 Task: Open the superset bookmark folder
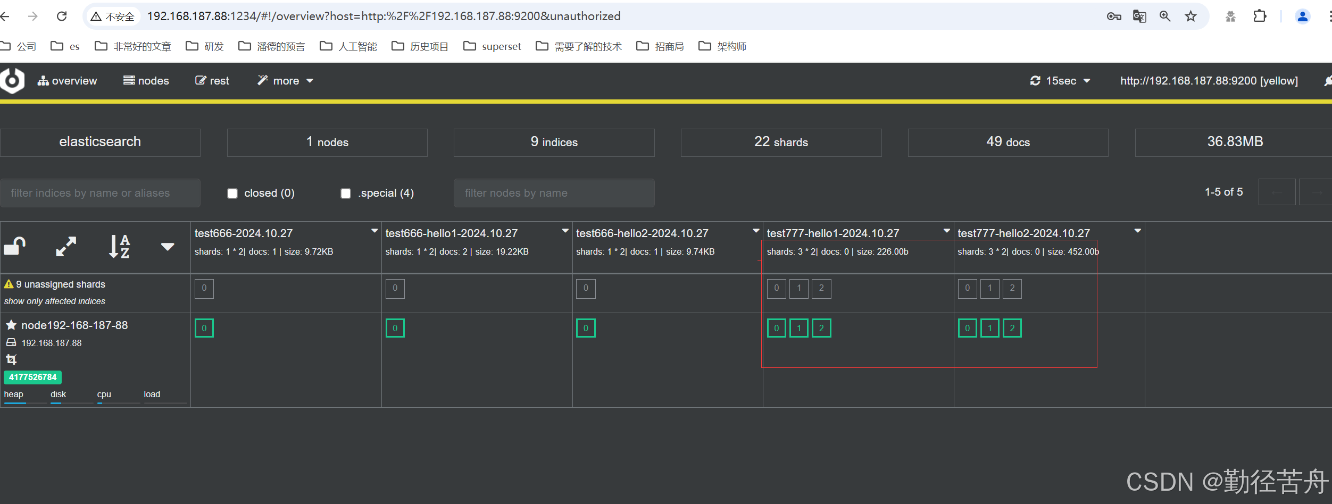(x=492, y=46)
